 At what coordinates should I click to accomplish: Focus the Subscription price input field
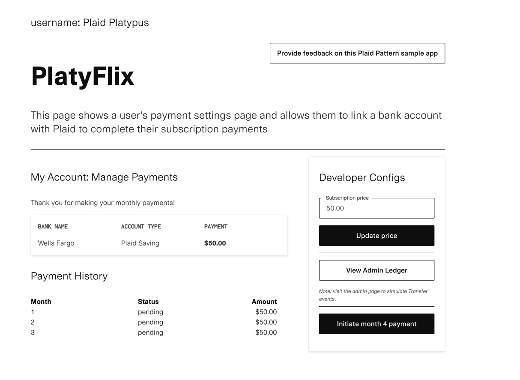click(x=377, y=208)
